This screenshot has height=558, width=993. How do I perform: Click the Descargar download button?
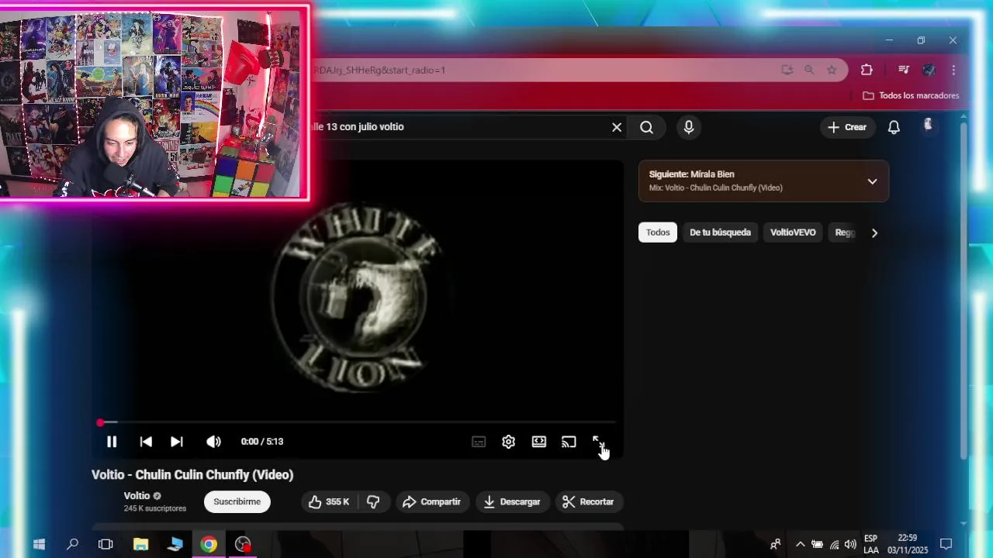click(512, 501)
